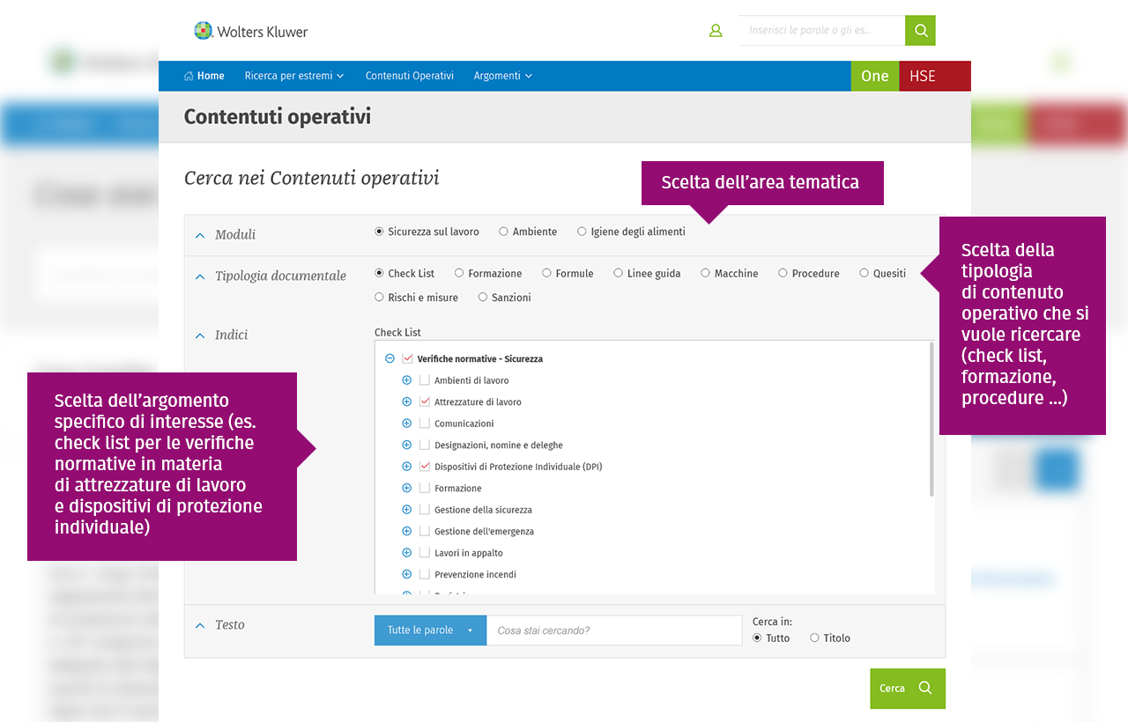Viewport: 1128px width, 722px height.
Task: Expand the Lavori in appalto node
Action: click(407, 553)
